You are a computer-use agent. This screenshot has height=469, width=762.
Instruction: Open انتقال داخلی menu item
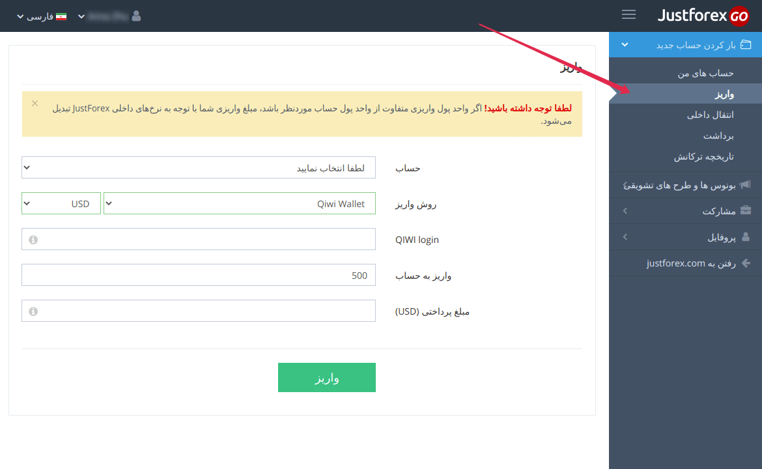710,115
